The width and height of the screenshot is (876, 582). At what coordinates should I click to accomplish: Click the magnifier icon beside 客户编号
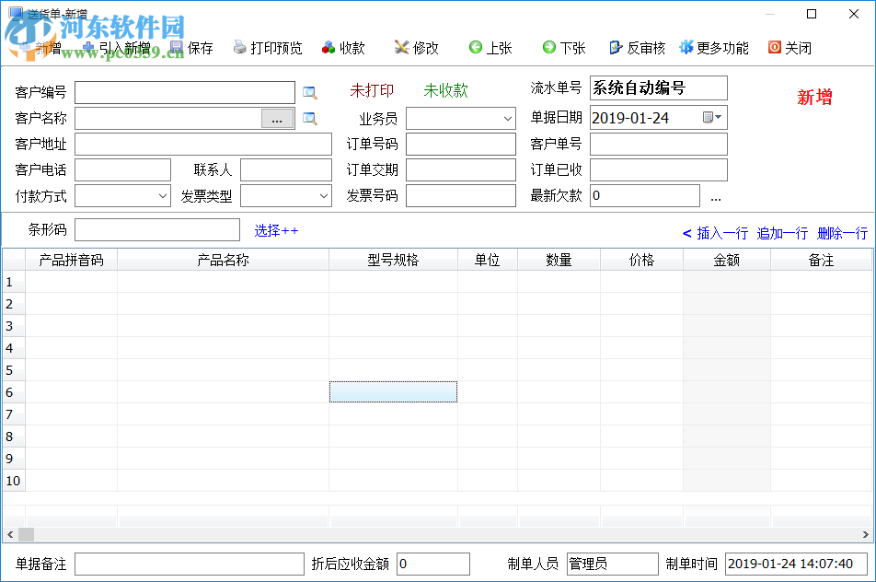(310, 92)
